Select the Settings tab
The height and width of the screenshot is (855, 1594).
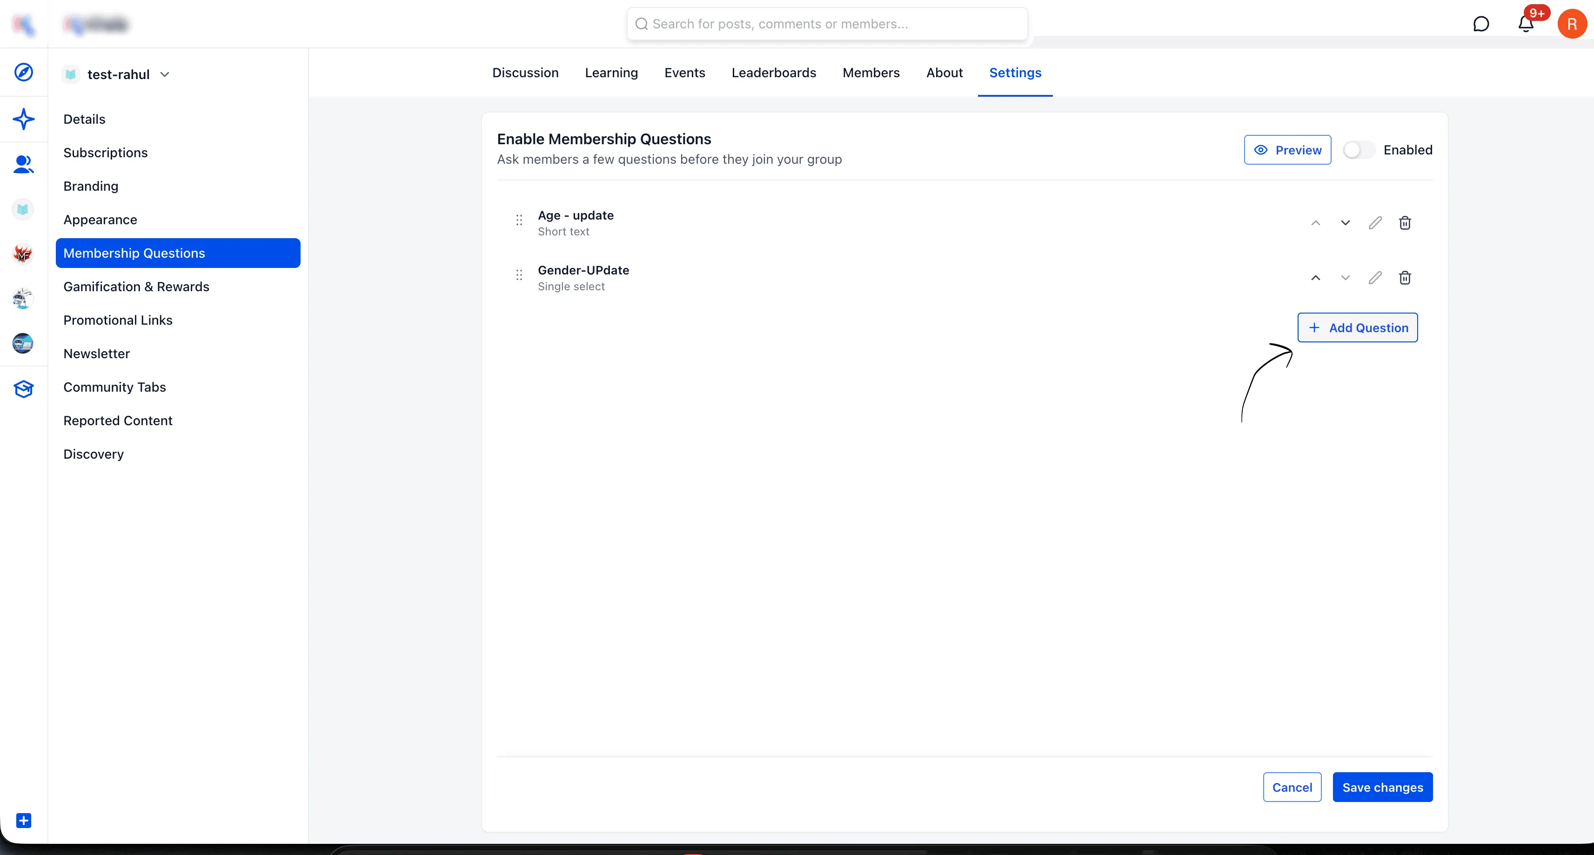point(1015,73)
